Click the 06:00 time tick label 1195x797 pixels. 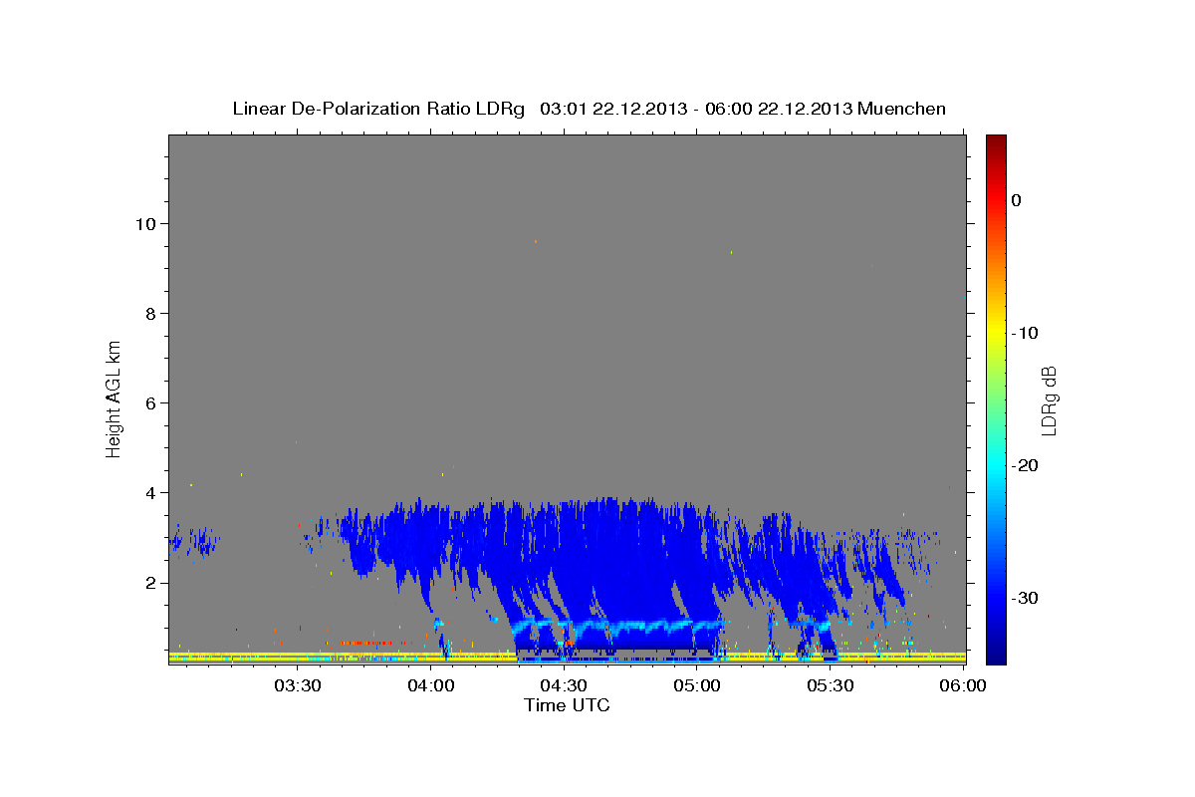pos(964,685)
